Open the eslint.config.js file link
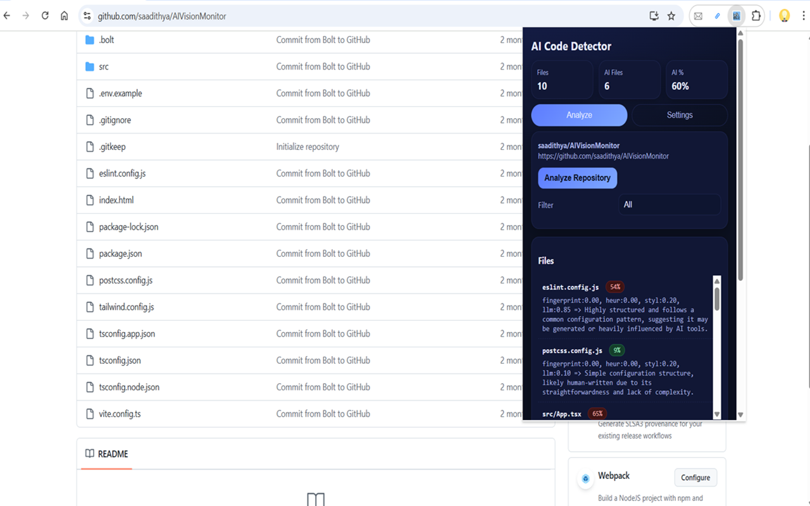The height and width of the screenshot is (506, 810). pyautogui.click(x=122, y=173)
